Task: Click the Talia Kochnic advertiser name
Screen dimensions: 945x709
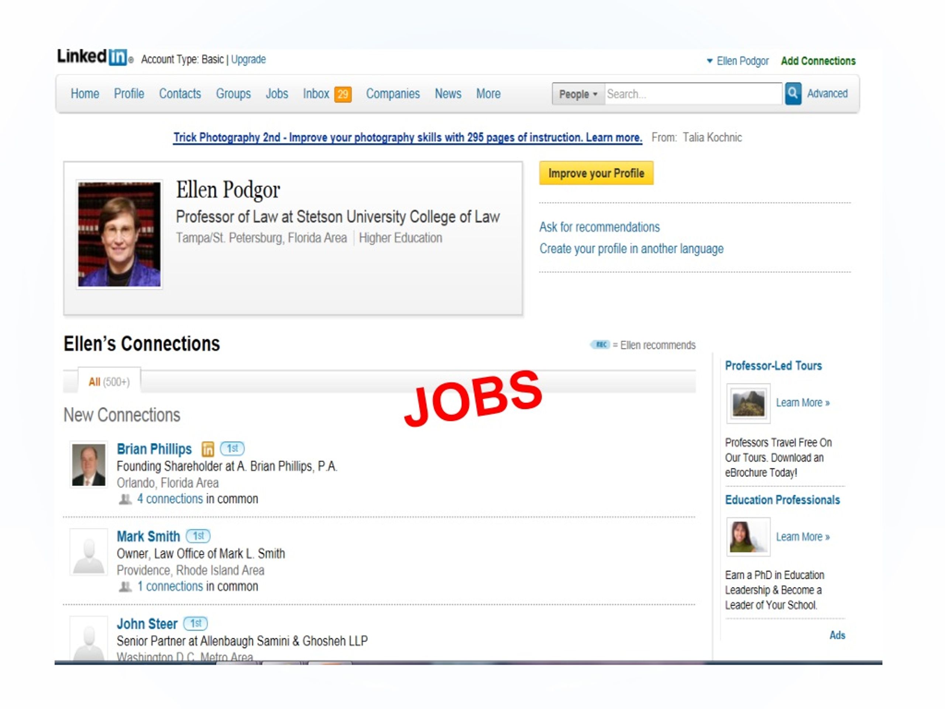Action: point(712,138)
